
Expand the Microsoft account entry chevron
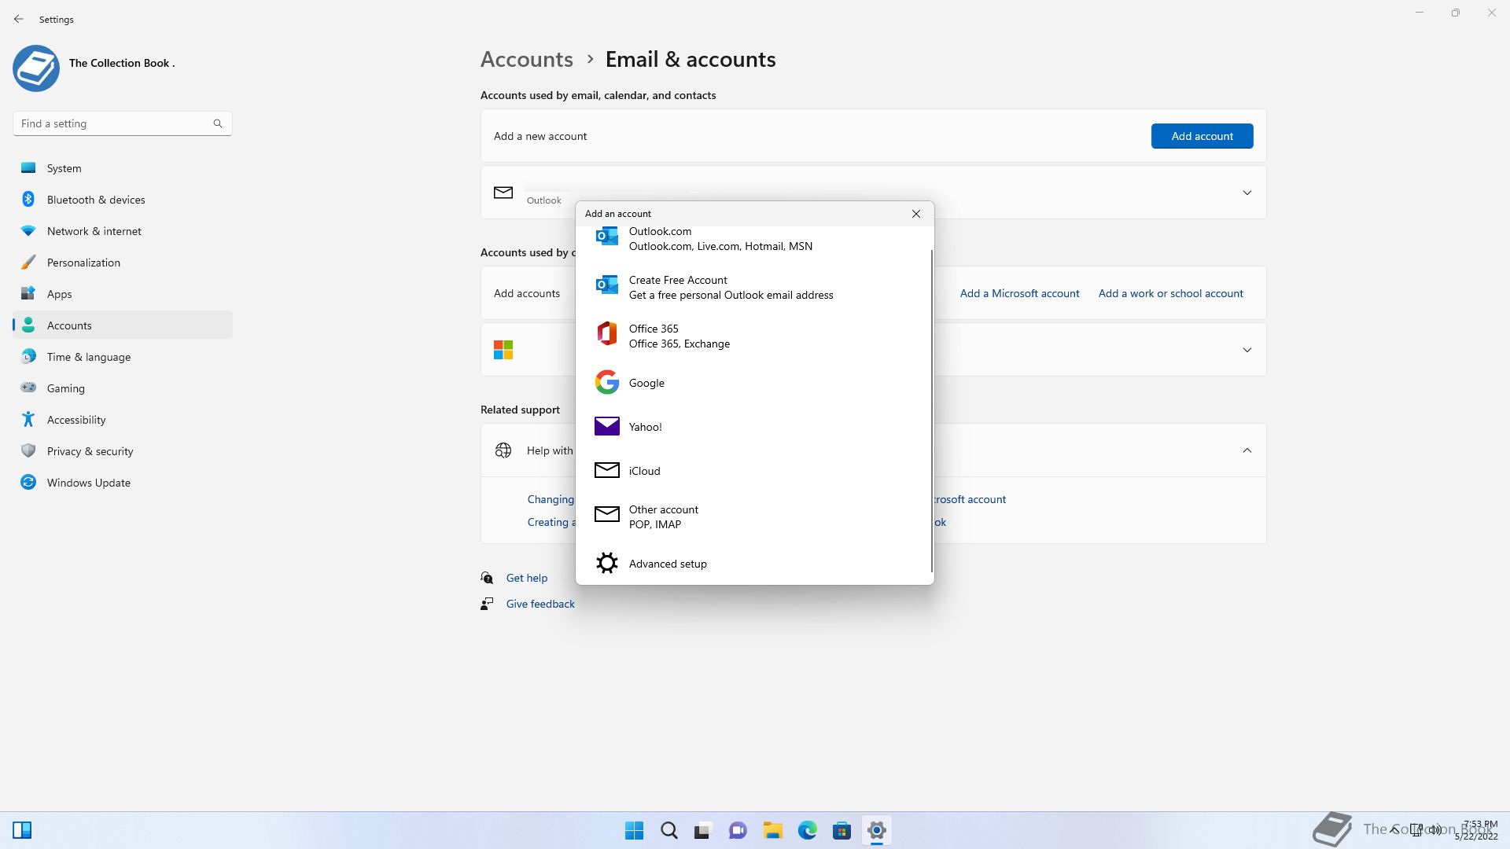(x=1247, y=350)
